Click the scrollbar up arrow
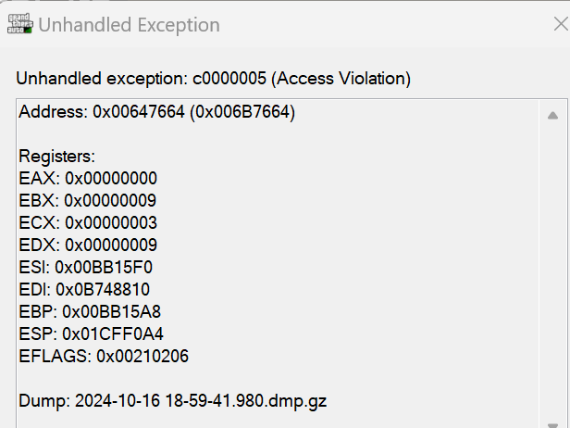The image size is (570, 428). 552,116
